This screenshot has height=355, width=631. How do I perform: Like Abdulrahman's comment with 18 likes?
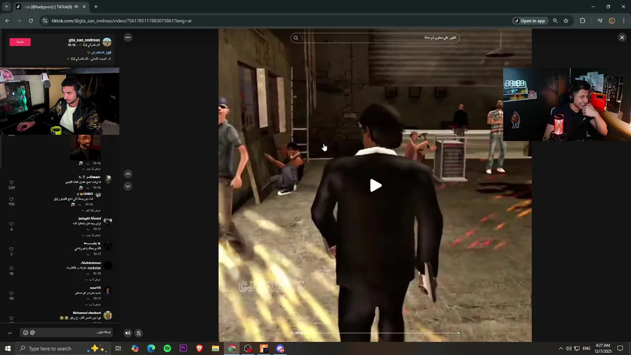[11, 269]
